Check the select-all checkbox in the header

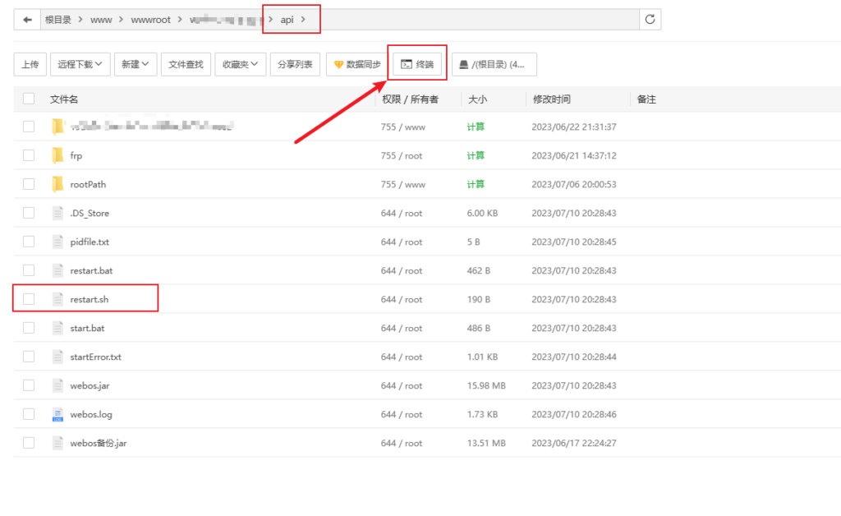(29, 97)
